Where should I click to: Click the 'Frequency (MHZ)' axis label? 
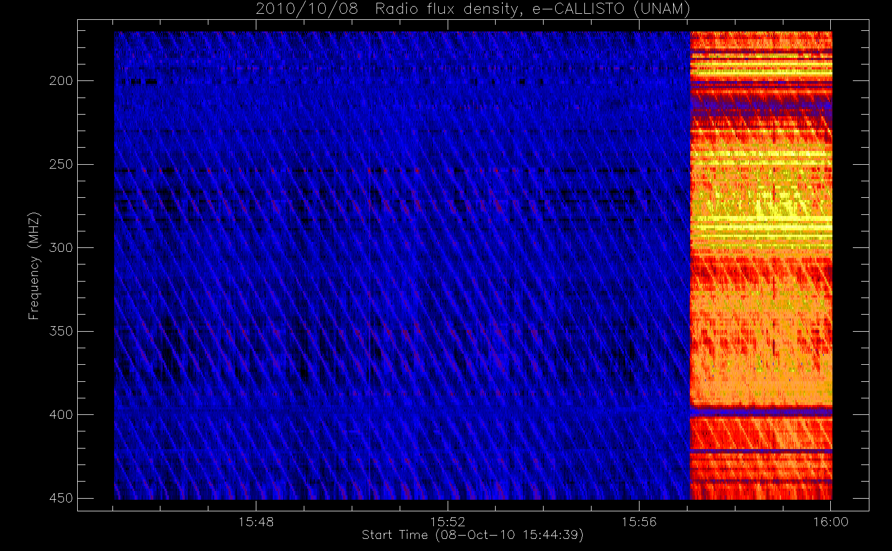pos(34,266)
